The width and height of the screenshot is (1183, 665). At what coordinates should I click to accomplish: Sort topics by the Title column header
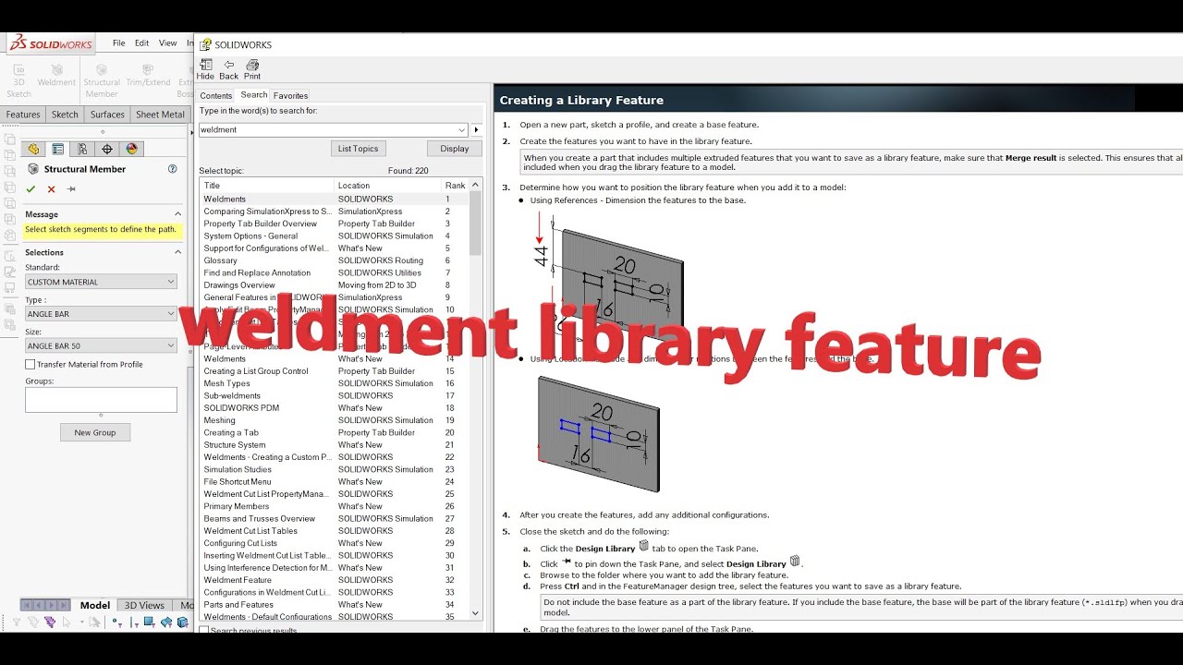click(x=267, y=186)
